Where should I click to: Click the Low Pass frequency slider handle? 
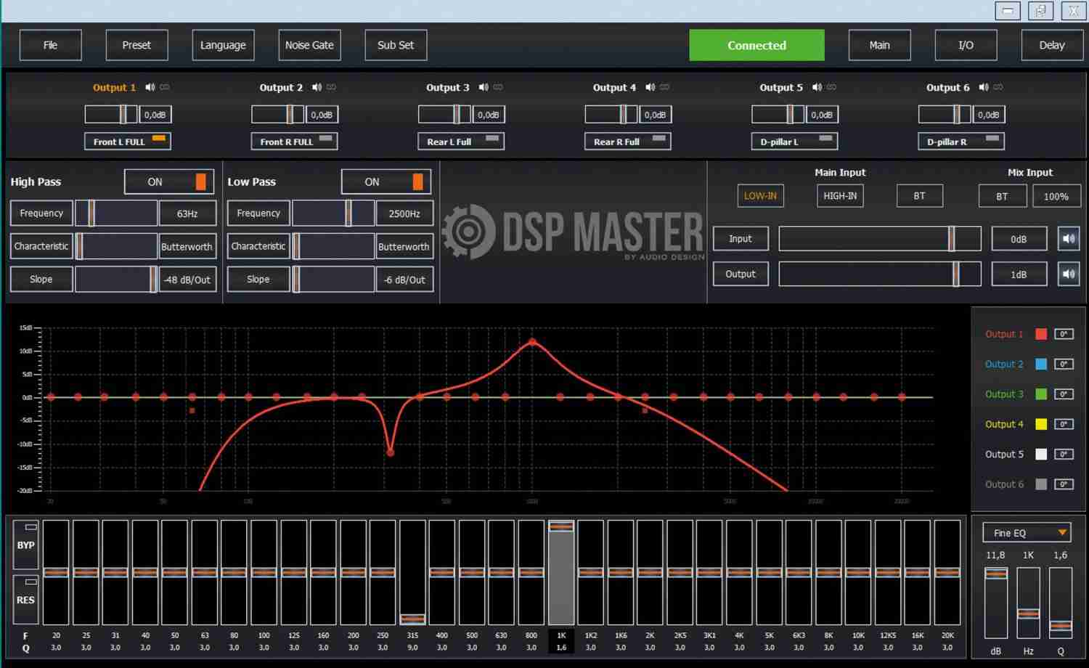(348, 213)
